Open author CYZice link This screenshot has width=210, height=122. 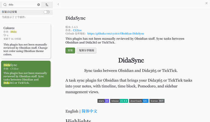(x=77, y=30)
